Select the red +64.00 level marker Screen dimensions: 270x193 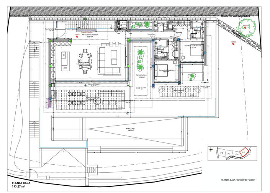[x=77, y=36]
